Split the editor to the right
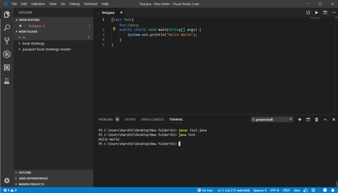This screenshot has width=338, height=193. 325,12
